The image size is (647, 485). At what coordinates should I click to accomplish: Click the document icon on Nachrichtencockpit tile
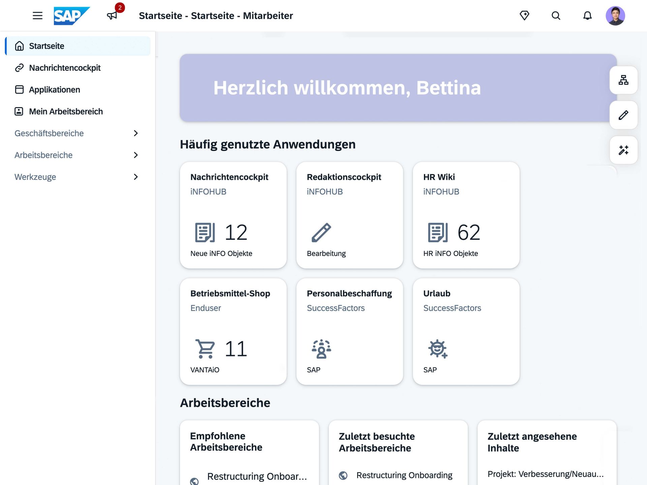point(205,232)
